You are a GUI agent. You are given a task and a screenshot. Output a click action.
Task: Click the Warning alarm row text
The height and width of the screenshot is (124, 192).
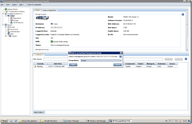(x=40, y=66)
